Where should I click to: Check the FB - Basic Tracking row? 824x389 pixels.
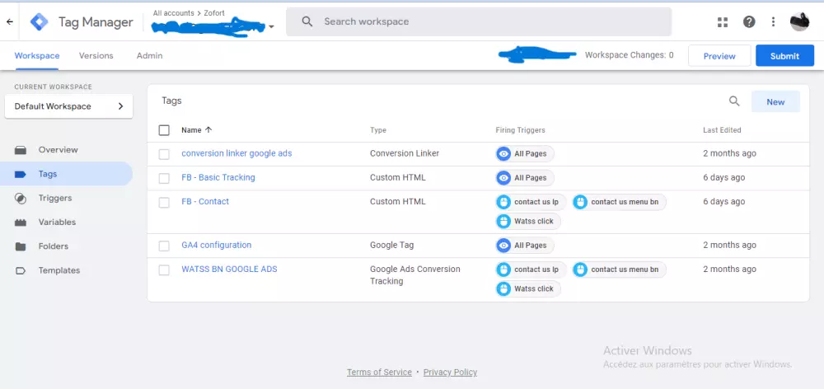pos(164,178)
